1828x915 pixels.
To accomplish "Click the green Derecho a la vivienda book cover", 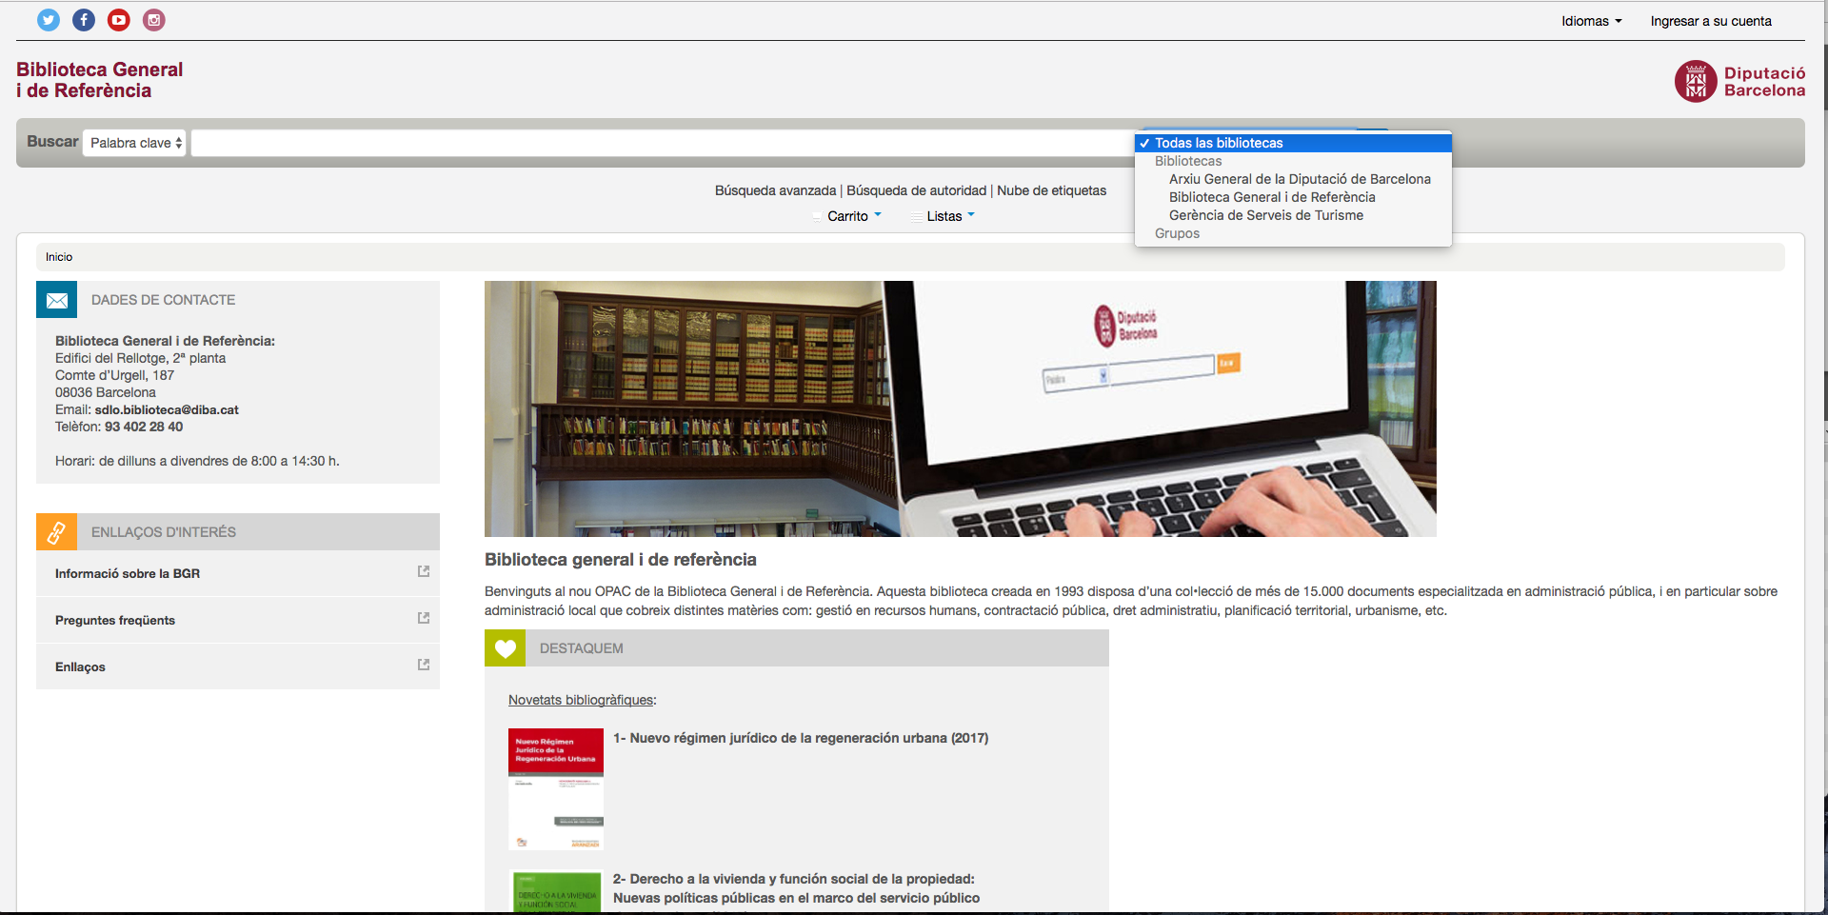I will click(557, 892).
